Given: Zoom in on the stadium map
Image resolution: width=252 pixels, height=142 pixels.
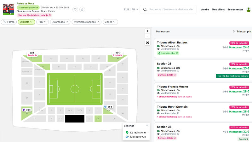Looking at the screenshot, I should (147, 31).
